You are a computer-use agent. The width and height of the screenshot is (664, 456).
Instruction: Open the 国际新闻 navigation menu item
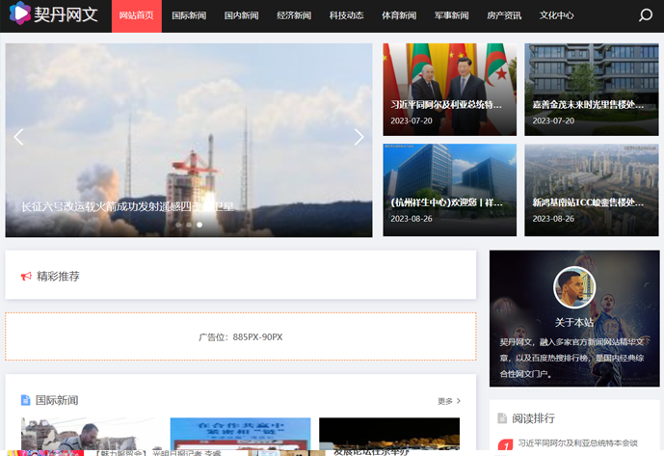tap(189, 16)
